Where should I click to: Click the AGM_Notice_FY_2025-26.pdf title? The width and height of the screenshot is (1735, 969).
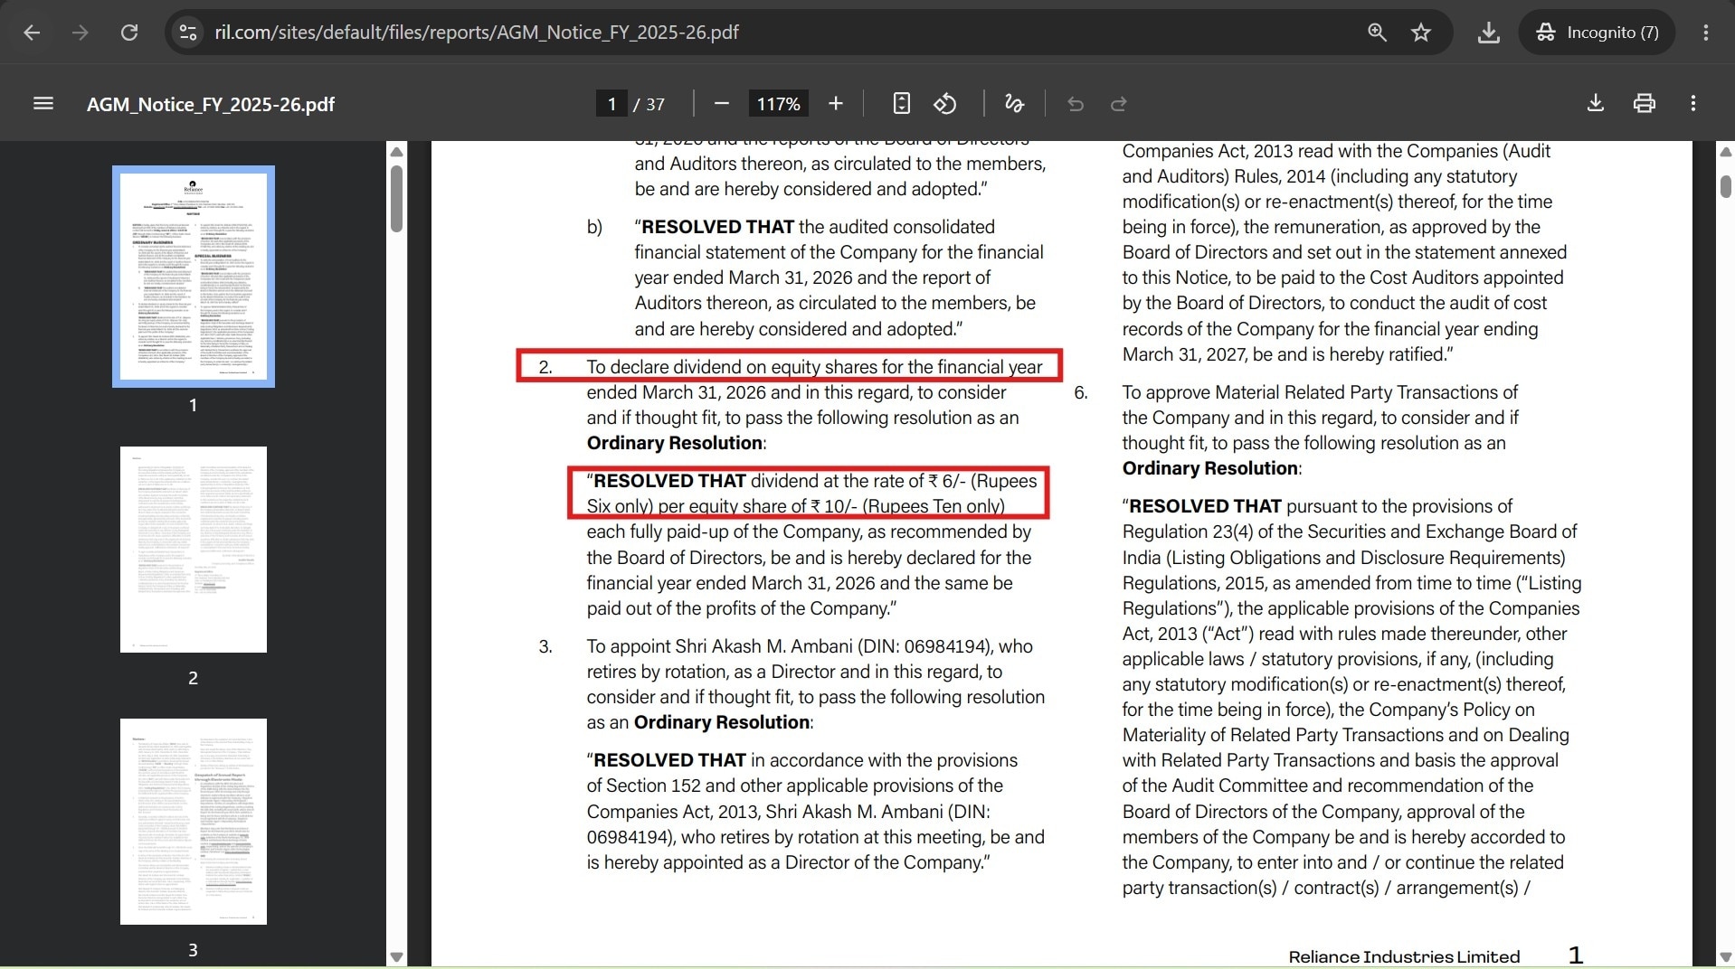pyautogui.click(x=211, y=104)
